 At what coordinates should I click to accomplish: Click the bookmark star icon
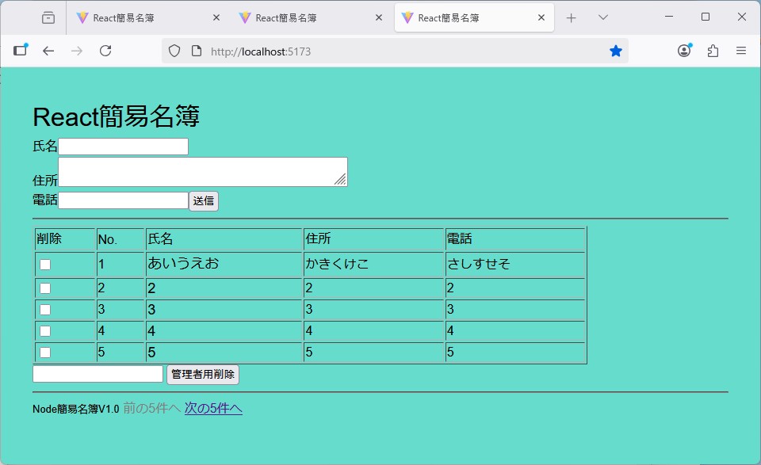tap(615, 51)
